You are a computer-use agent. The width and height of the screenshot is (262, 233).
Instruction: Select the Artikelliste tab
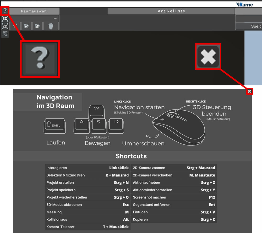(x=171, y=11)
